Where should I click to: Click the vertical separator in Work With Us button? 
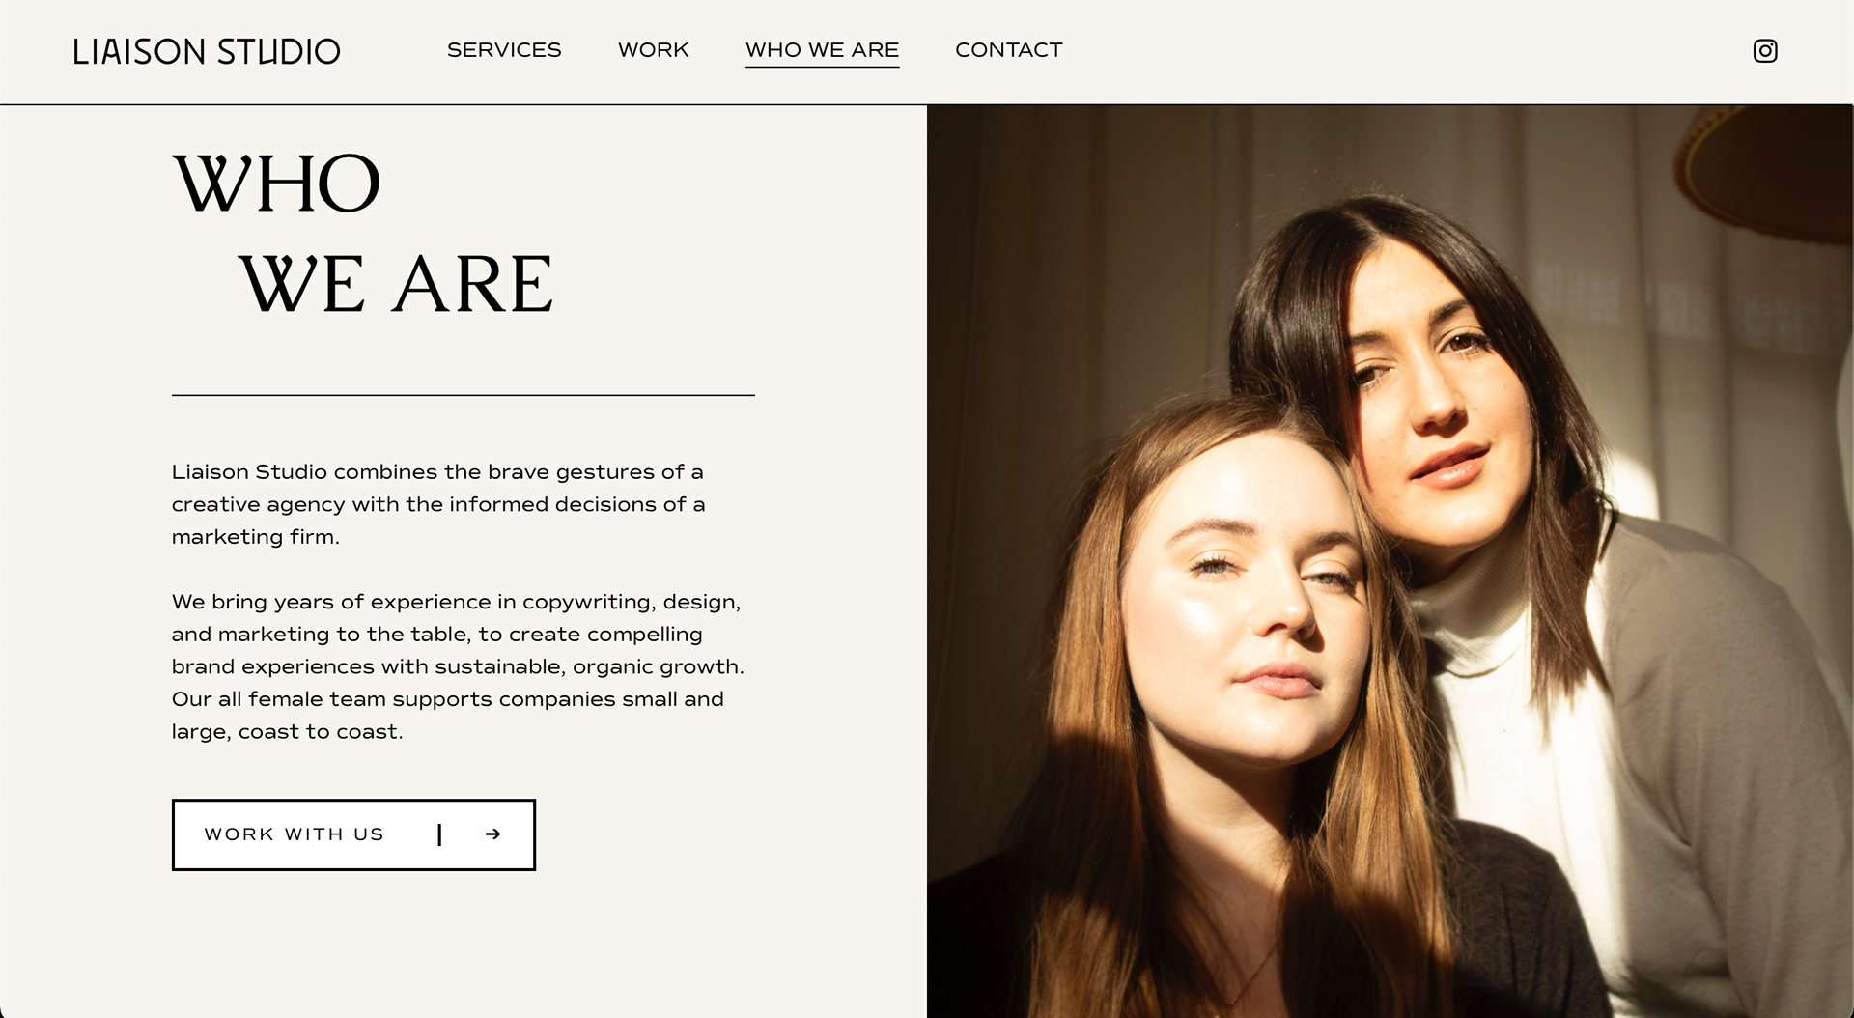tap(439, 834)
